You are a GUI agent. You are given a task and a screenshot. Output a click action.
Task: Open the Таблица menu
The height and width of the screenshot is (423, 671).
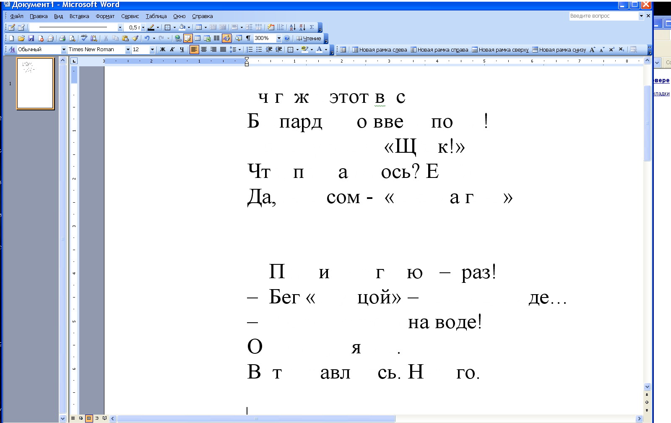pos(156,16)
